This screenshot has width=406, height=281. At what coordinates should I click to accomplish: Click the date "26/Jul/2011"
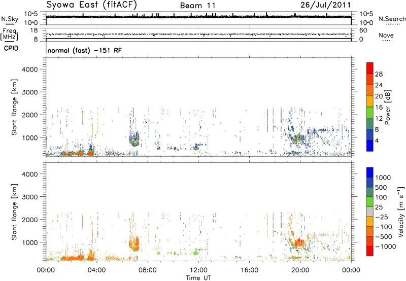coord(325,5)
